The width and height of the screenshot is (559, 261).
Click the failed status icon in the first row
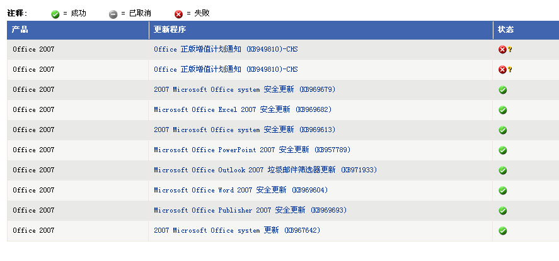[x=503, y=50]
